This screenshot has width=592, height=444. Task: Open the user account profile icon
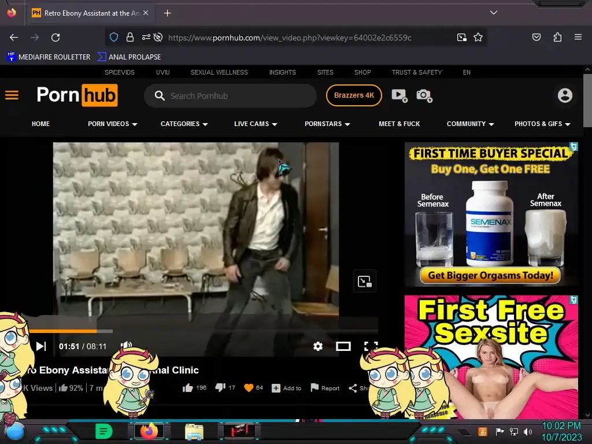pos(565,95)
